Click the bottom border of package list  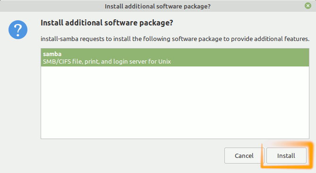[x=175, y=139]
